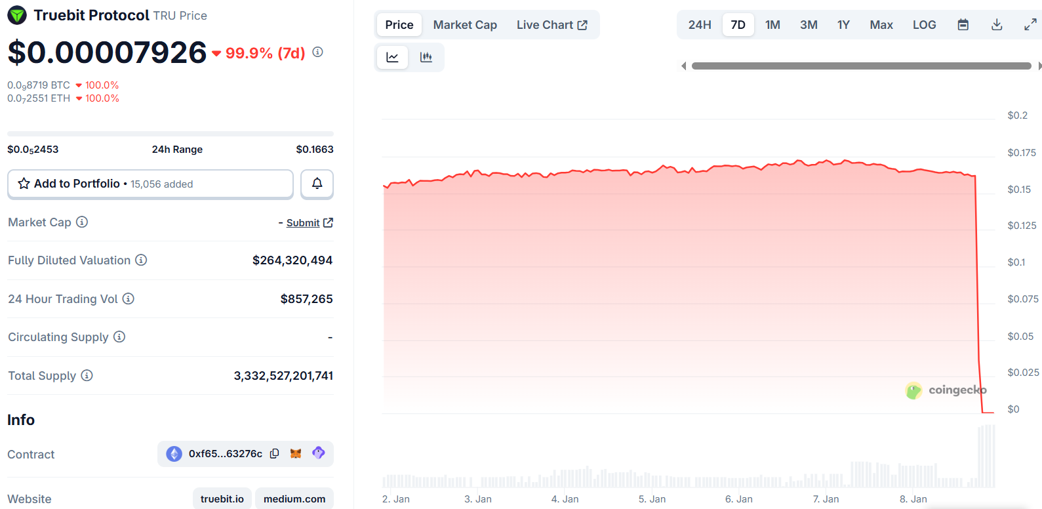Click the MetaMask fox icon
Screen dimensions: 1042x509
click(296, 453)
